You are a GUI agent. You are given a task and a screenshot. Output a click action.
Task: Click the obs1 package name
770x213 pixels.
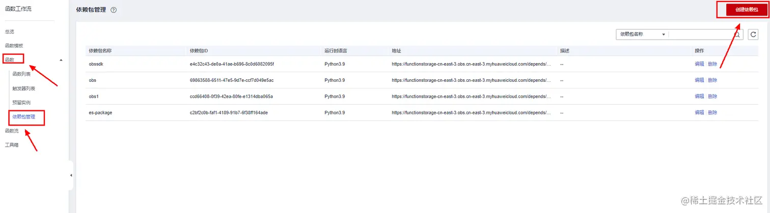pos(94,97)
